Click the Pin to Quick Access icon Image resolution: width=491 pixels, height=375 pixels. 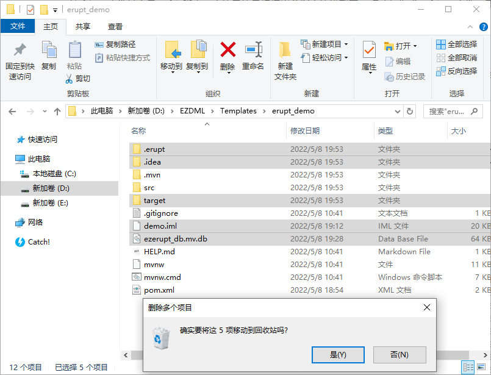click(x=20, y=50)
